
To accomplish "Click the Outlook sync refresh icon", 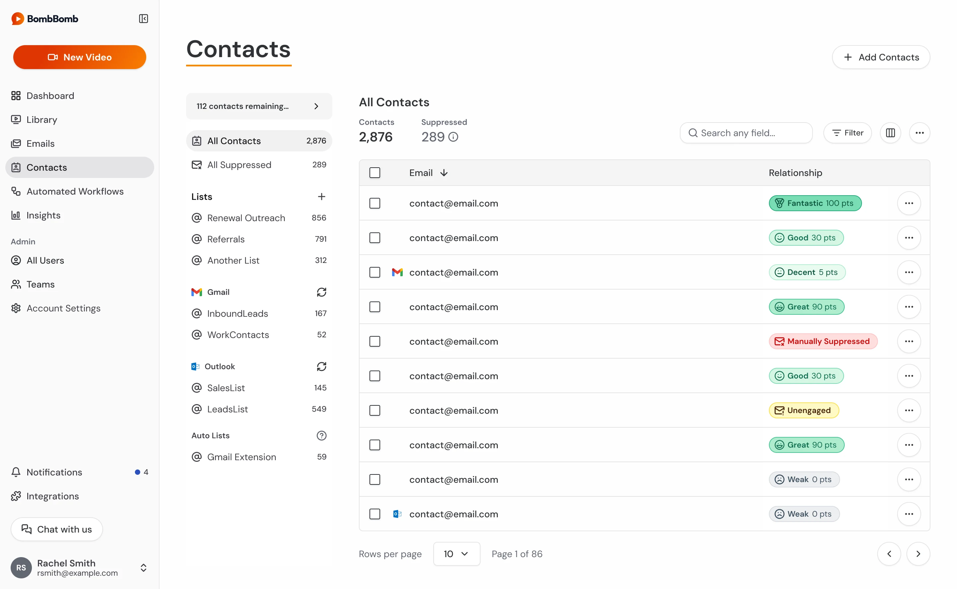I will coord(321,367).
